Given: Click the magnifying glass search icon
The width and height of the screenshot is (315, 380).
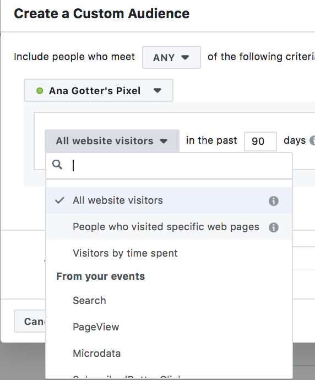Looking at the screenshot, I should pos(57,165).
